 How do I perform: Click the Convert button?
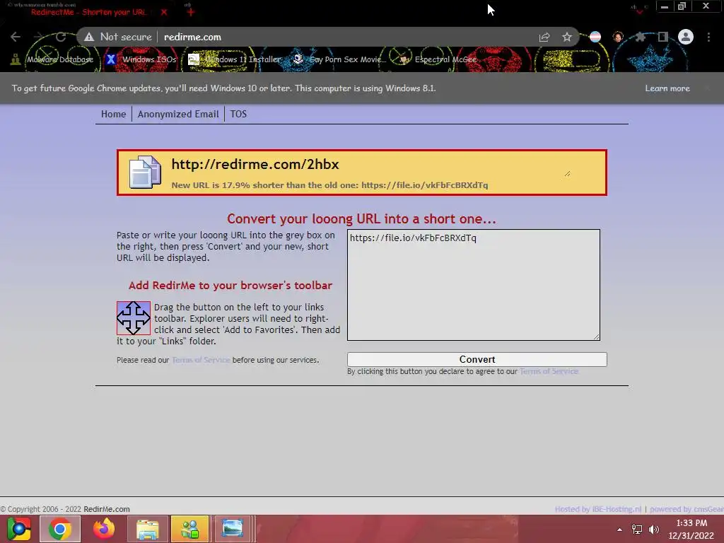477,359
